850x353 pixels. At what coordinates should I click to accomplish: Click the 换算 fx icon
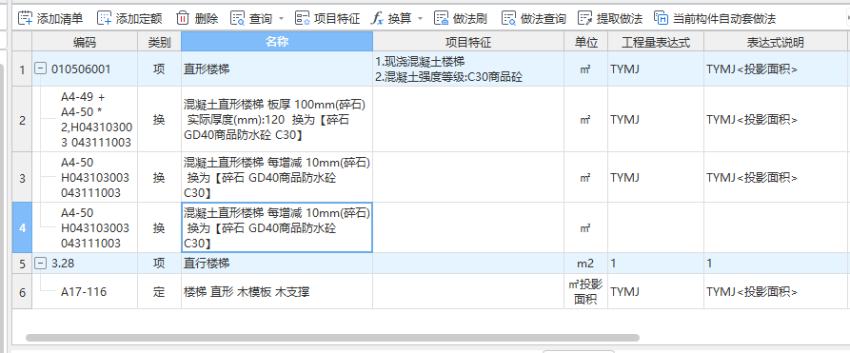[377, 18]
